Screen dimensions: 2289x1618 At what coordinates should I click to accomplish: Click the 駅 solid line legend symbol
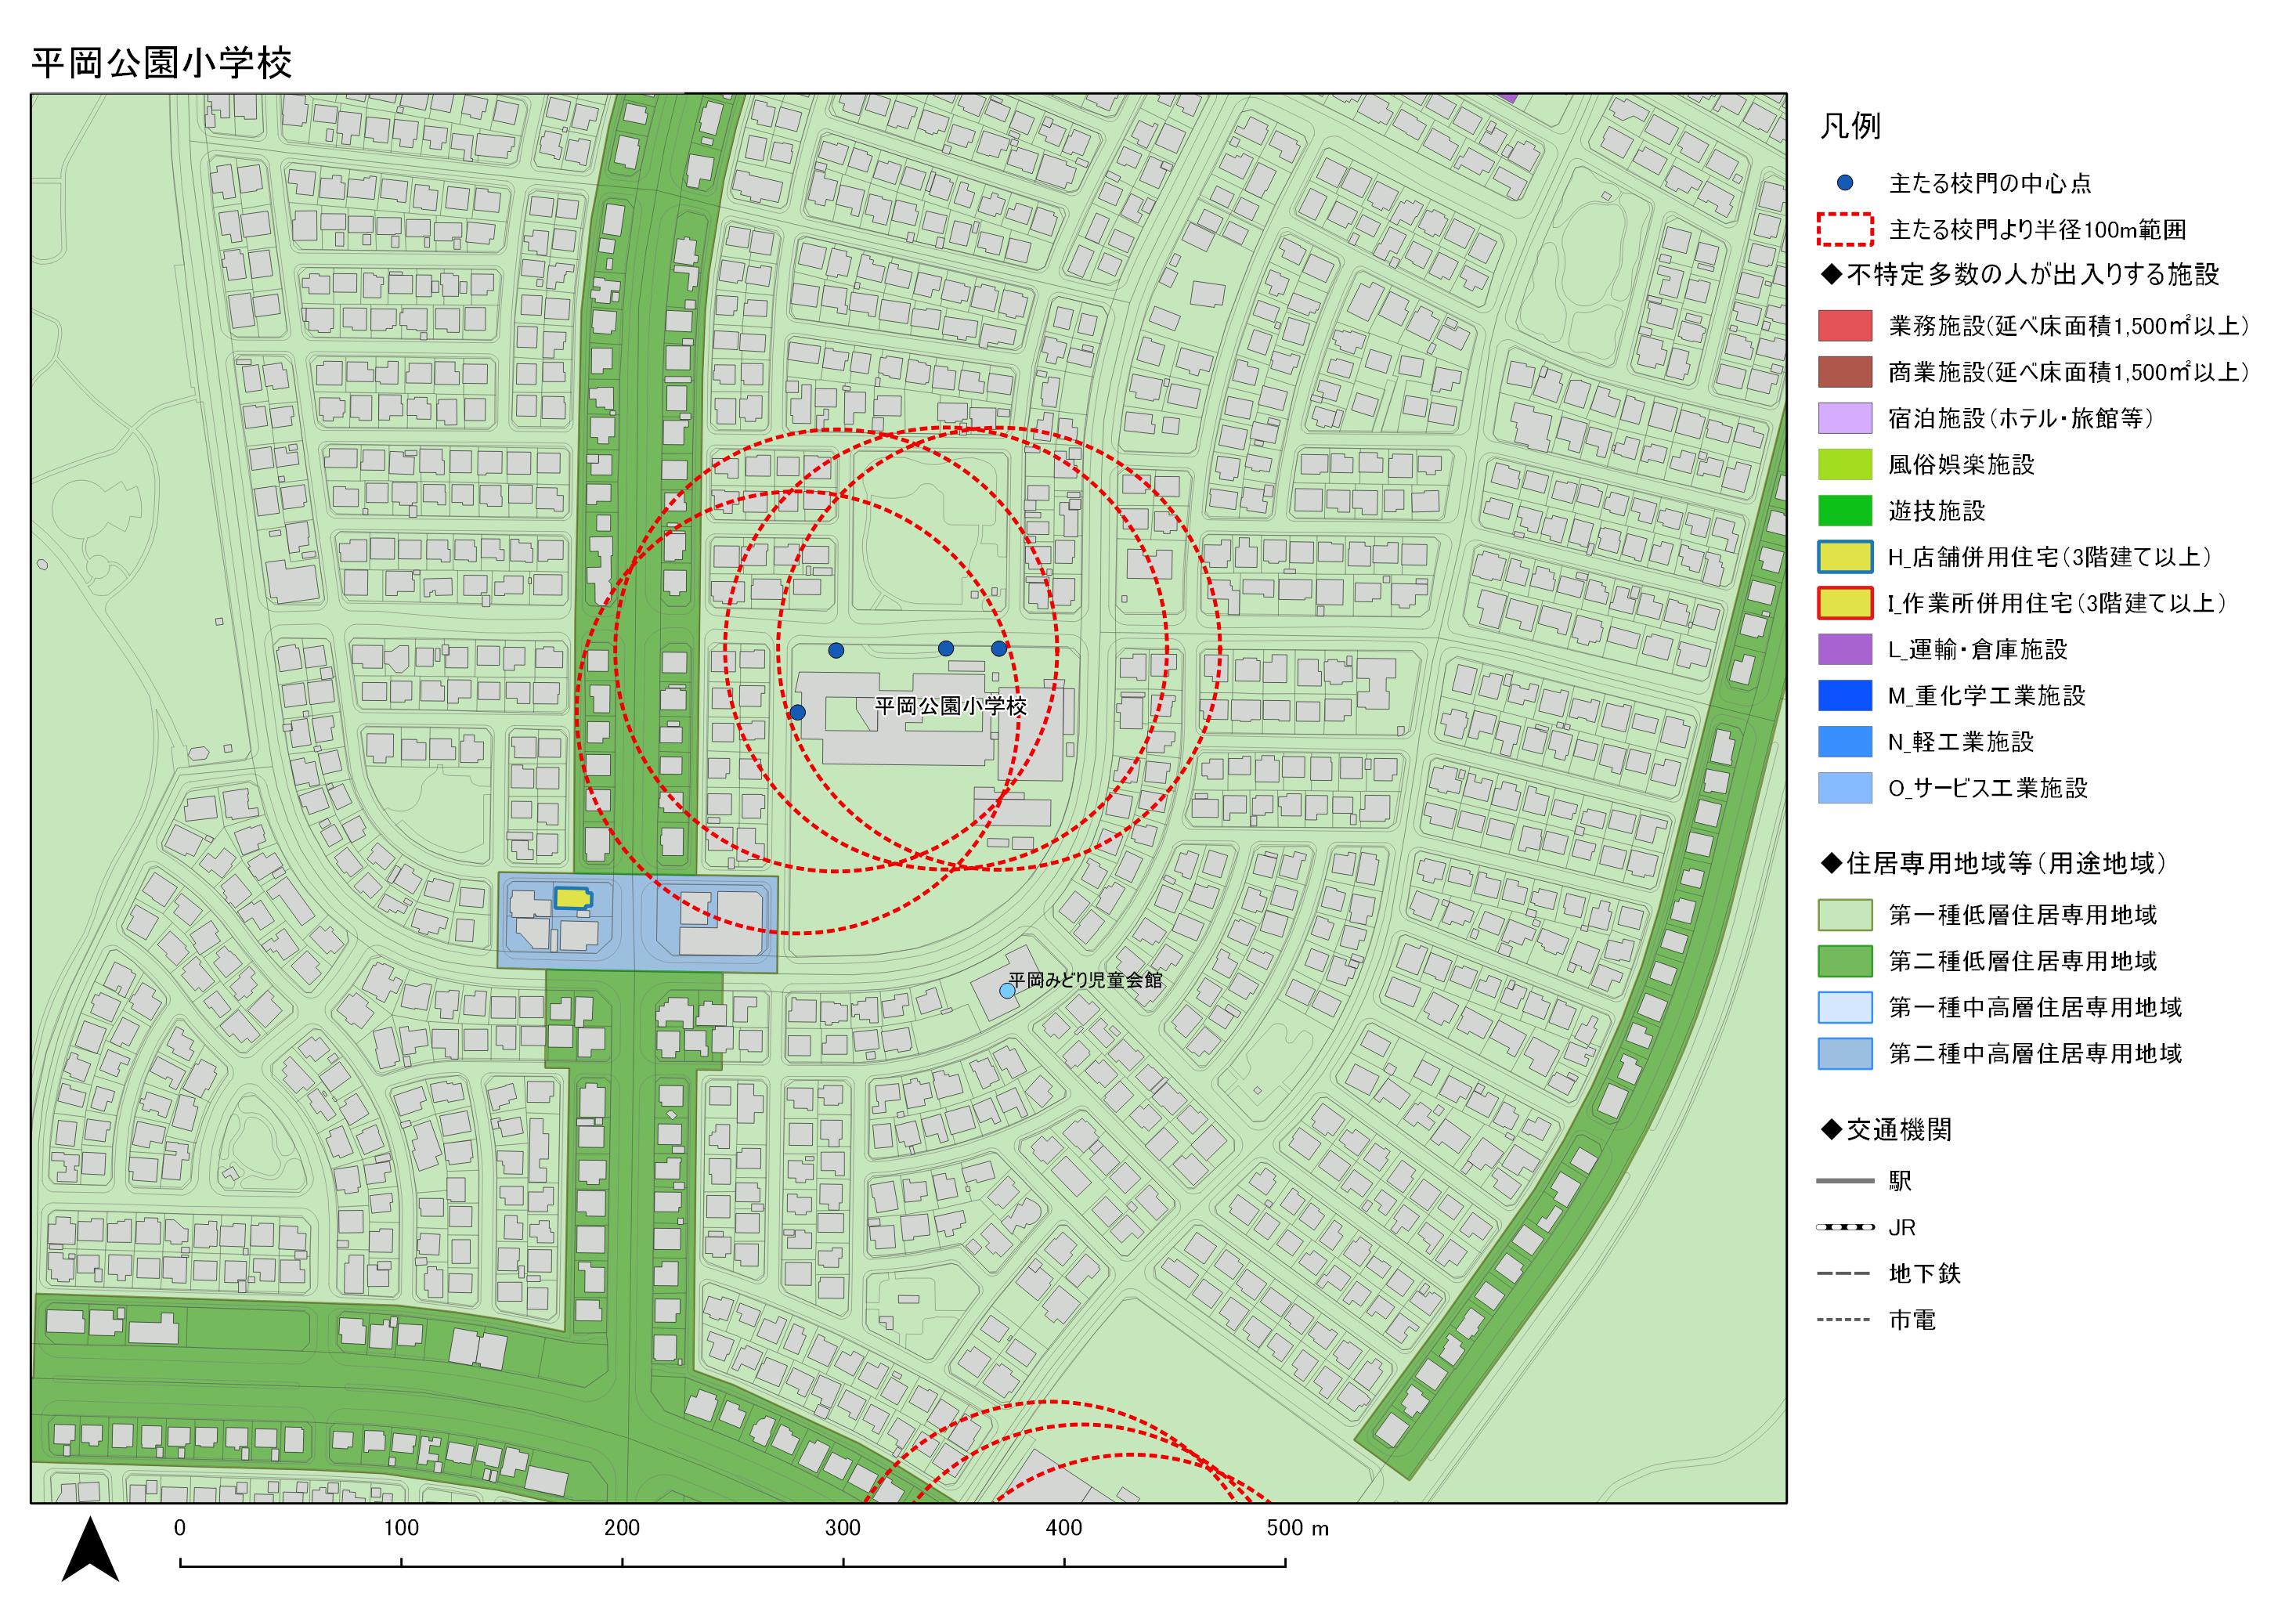tap(1845, 1181)
